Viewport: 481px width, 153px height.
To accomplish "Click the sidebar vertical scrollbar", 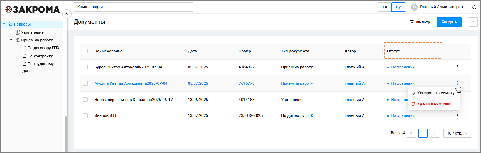I will point(66,135).
